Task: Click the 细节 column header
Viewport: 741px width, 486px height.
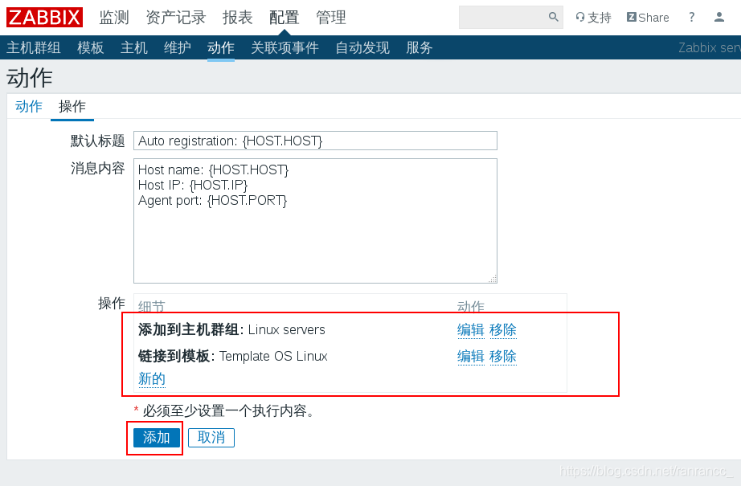Action: point(151,307)
